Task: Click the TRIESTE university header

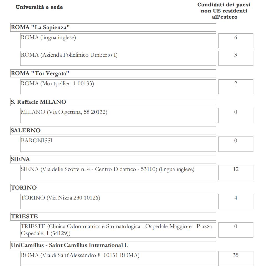Action: pos(113,216)
